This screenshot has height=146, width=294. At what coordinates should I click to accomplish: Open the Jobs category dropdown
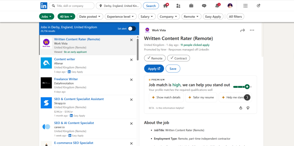[47, 16]
